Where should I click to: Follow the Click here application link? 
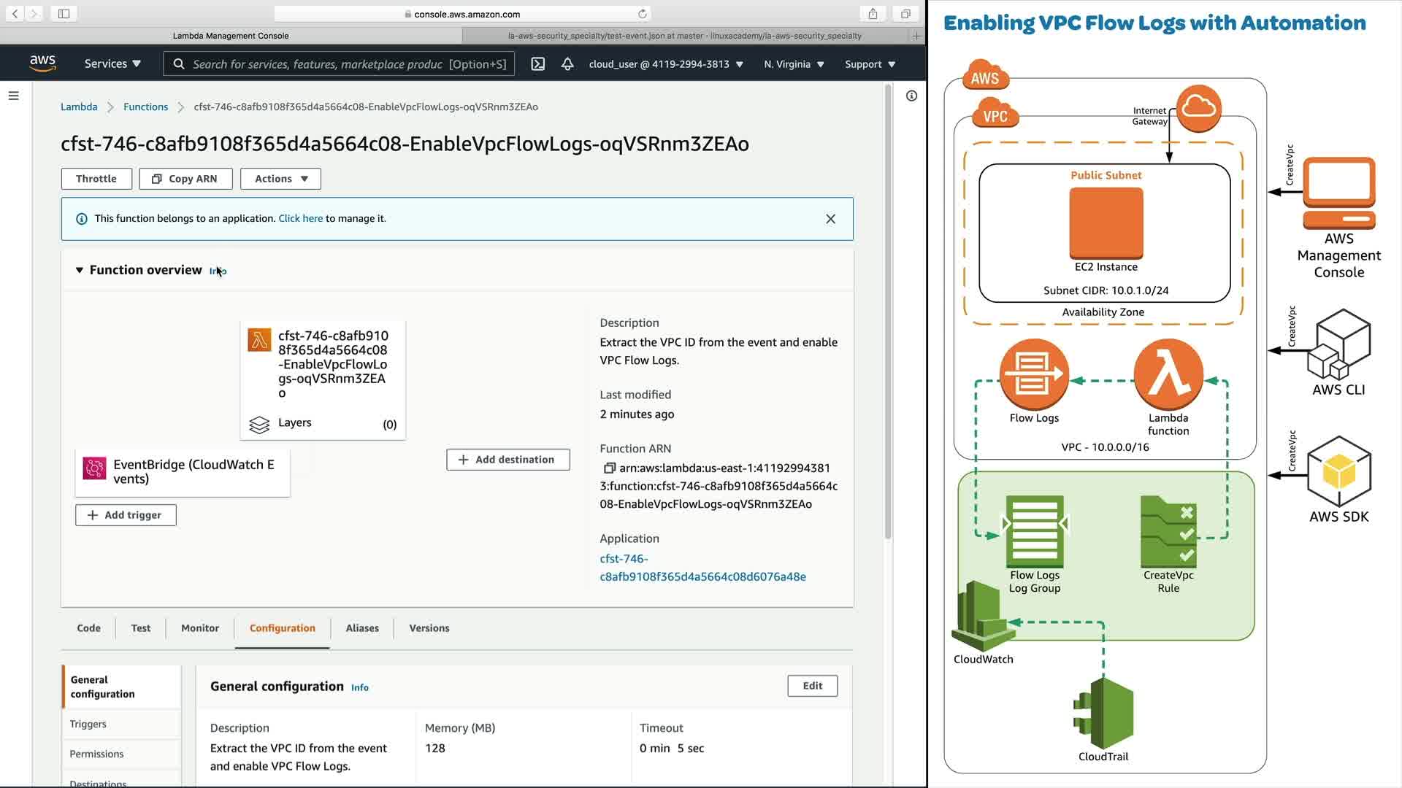pos(300,219)
